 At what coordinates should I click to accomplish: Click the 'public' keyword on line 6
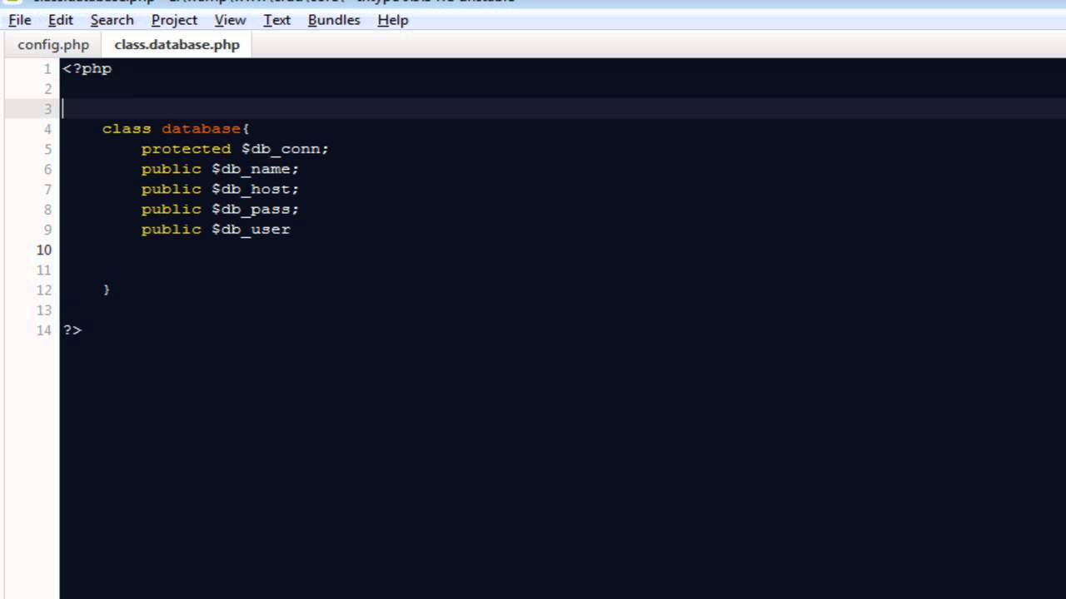click(x=171, y=169)
